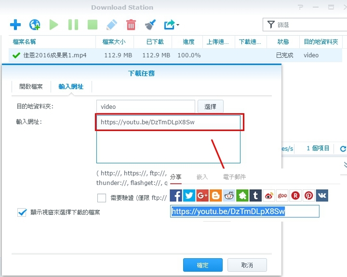Sort by 目的地資料夾 column header

[320, 41]
